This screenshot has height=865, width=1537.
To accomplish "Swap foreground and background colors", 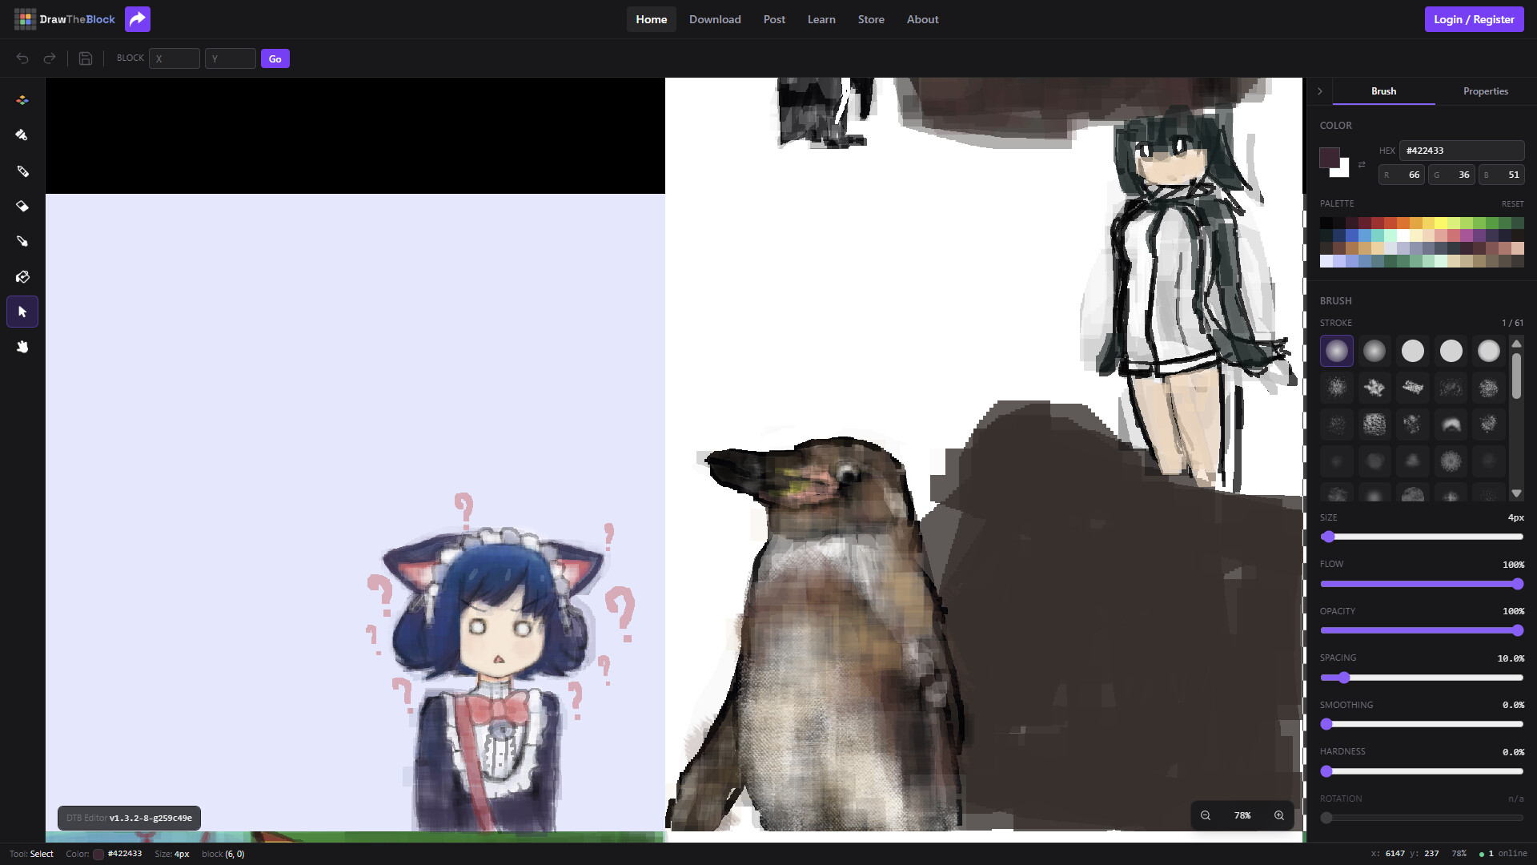I will [1362, 164].
